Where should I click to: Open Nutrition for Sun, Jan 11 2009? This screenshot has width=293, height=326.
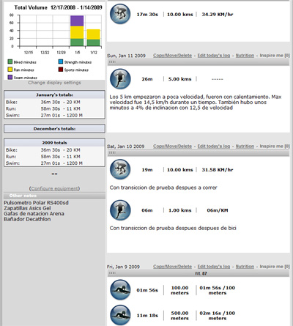point(245,56)
